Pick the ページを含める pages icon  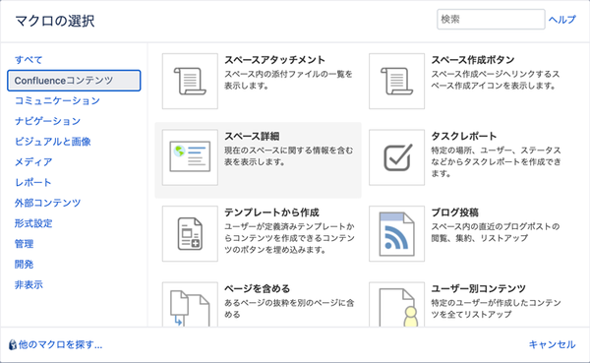[190, 304]
